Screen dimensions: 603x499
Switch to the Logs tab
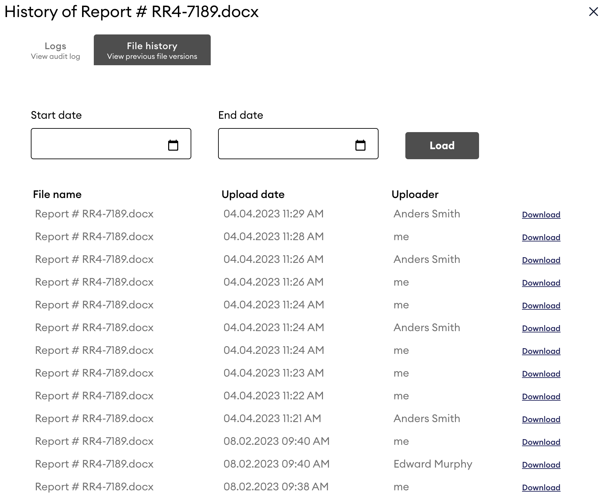(56, 50)
